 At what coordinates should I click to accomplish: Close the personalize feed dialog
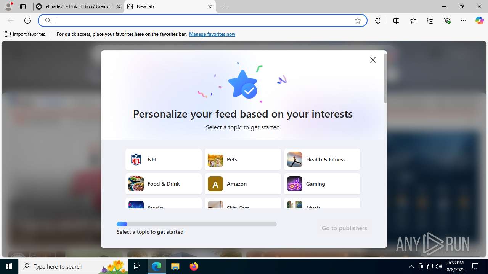point(373,60)
